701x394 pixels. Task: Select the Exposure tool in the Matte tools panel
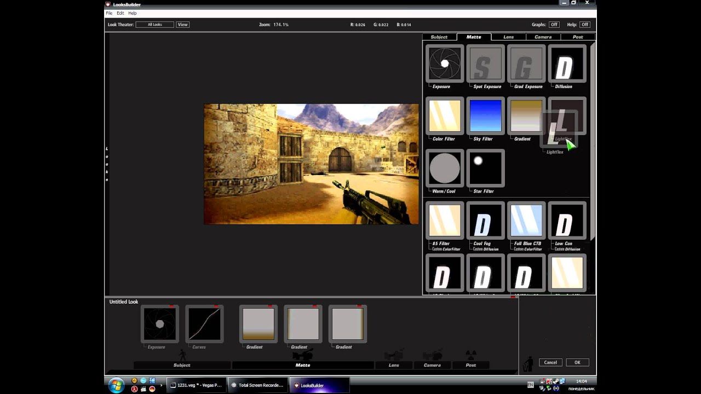tap(444, 64)
